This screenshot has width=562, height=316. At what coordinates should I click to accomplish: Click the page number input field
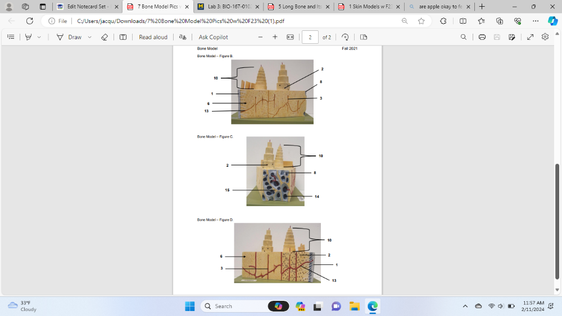pos(310,37)
